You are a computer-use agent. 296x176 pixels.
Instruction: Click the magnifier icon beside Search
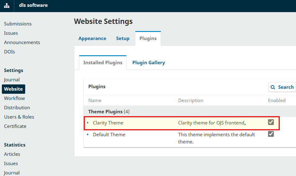tap(273, 87)
